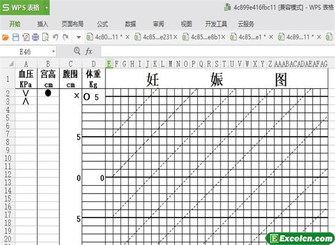
Task: Click the 血压 KPa header cell
Action: point(26,78)
